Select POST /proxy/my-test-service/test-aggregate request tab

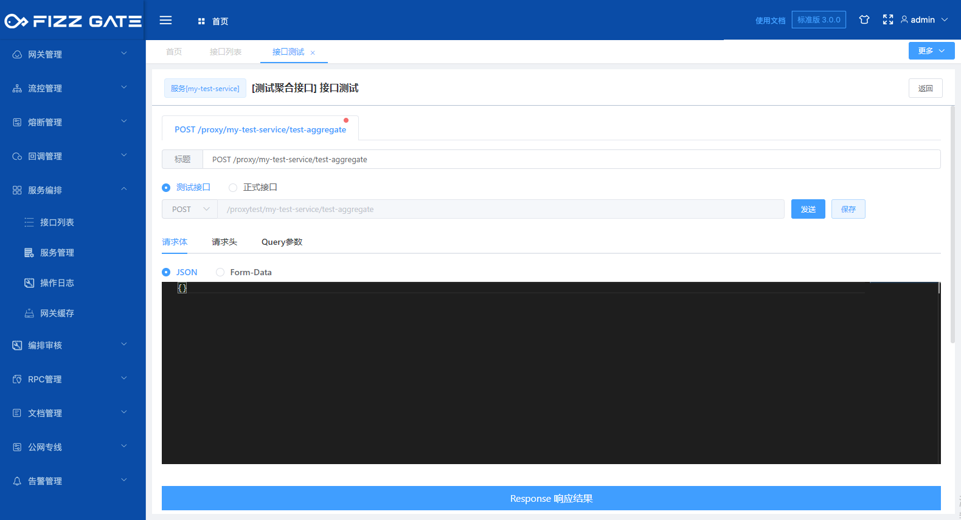click(260, 129)
